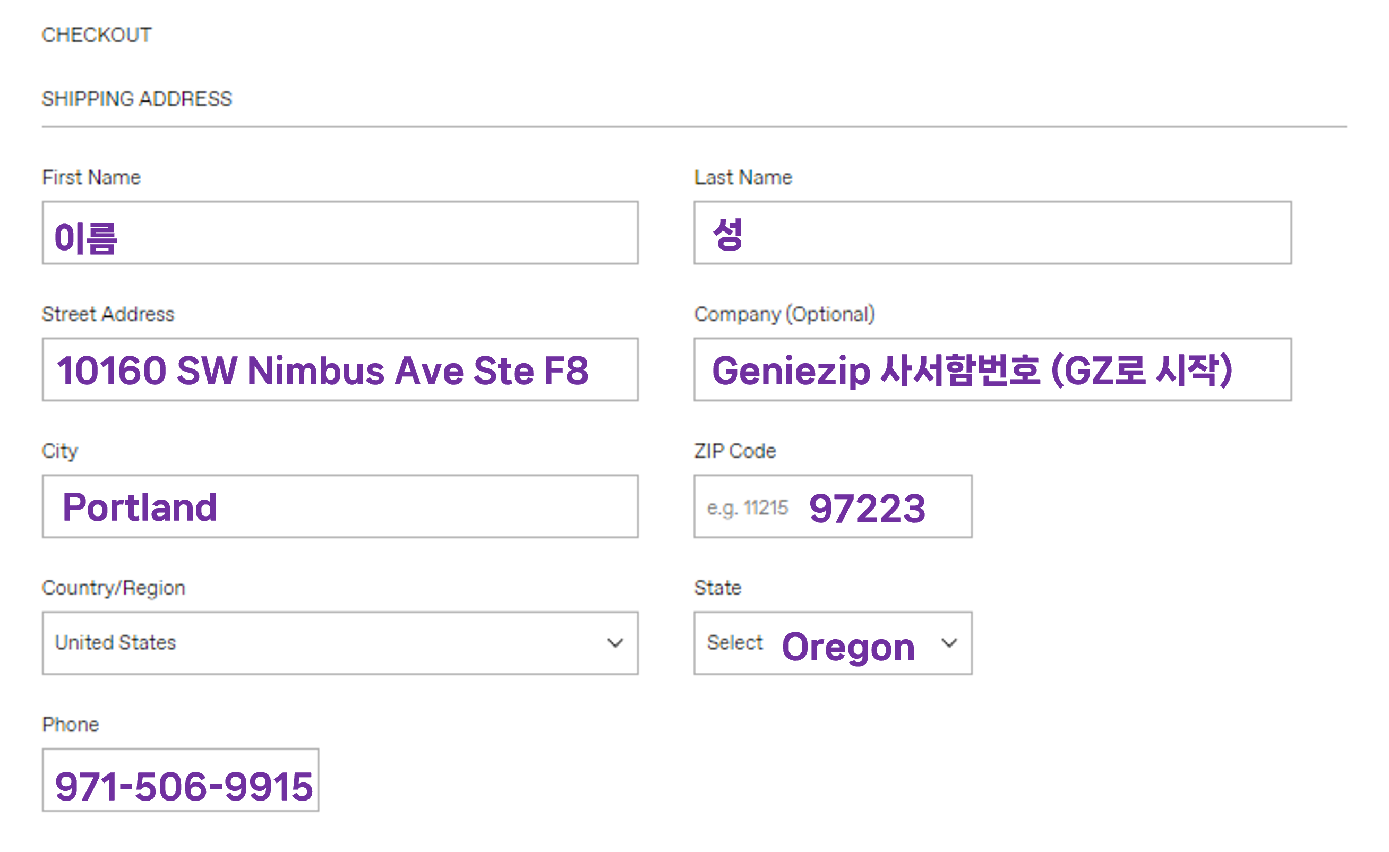Click the chevron arrow in State box
1389x852 pixels.
[949, 643]
